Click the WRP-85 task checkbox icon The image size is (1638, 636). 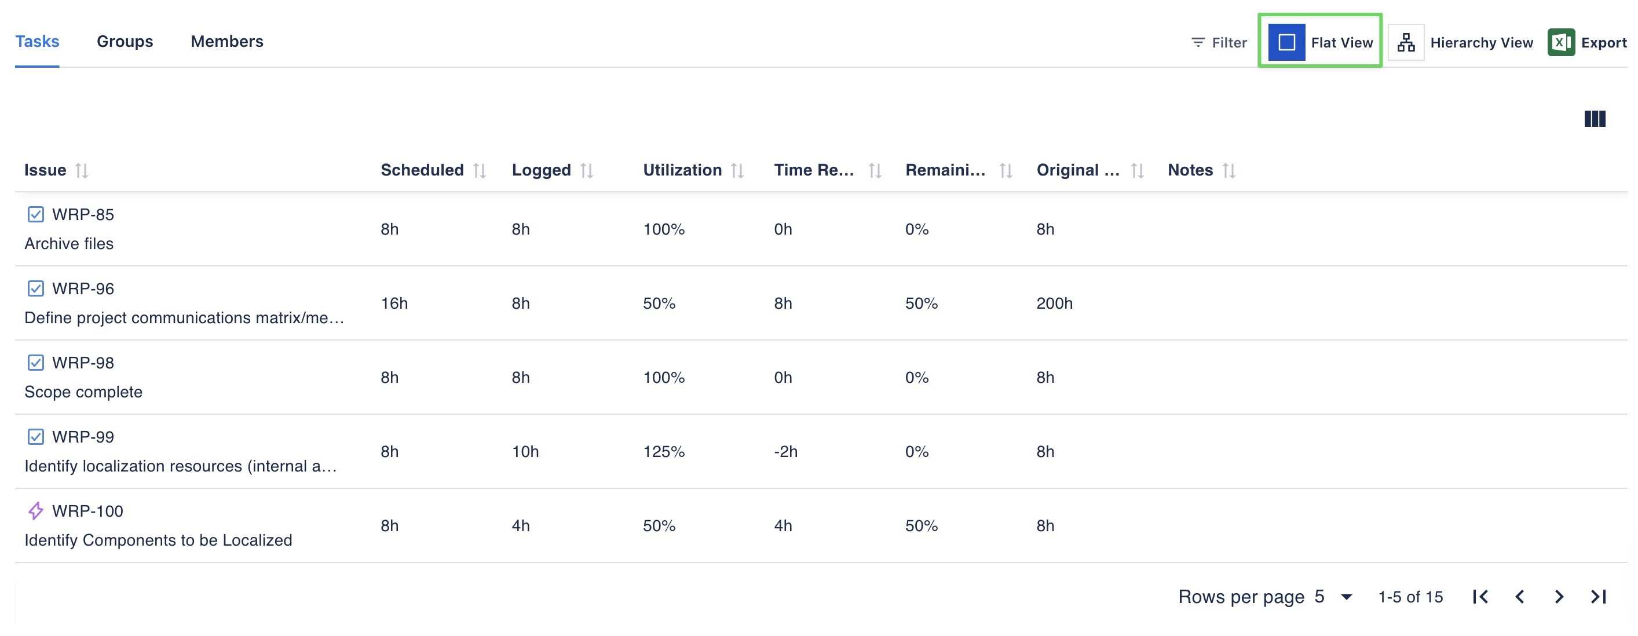(x=35, y=214)
